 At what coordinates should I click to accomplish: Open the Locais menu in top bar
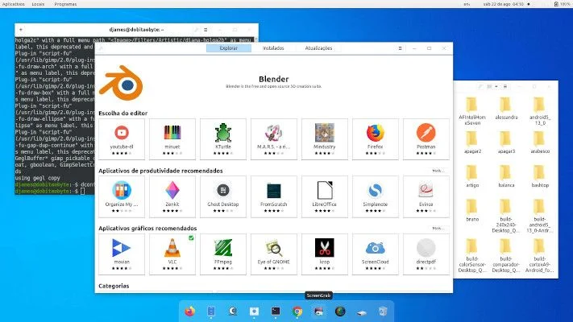38,4
